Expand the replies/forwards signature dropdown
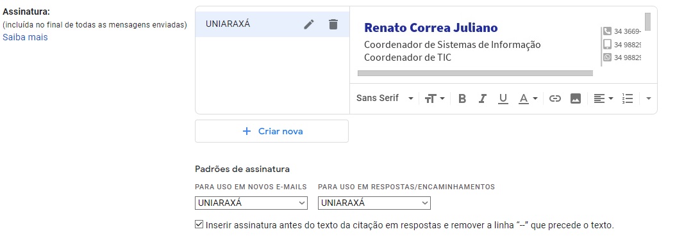 374,203
